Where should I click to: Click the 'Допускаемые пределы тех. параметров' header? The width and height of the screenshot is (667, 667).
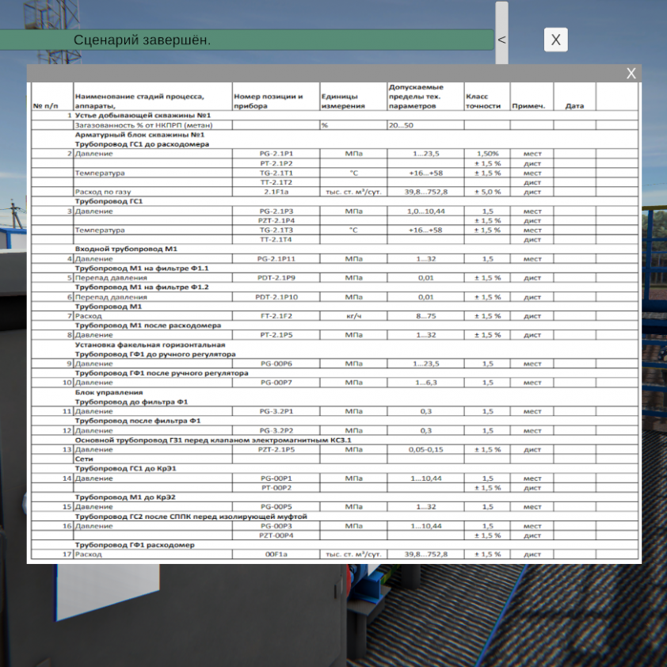click(416, 97)
